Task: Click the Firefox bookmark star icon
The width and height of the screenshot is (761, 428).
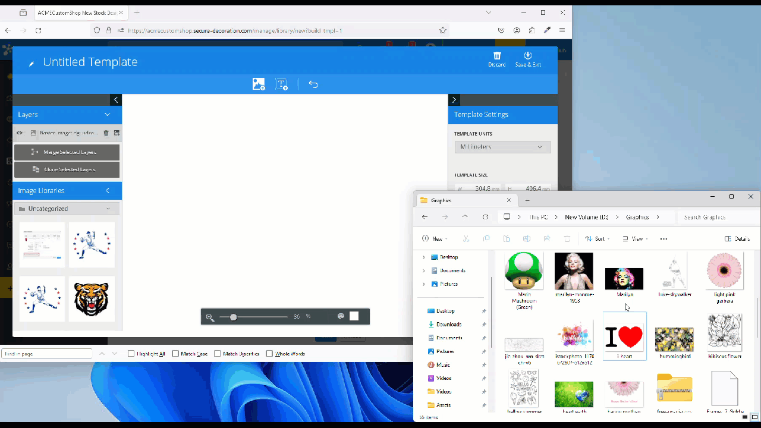Action: 443,30
